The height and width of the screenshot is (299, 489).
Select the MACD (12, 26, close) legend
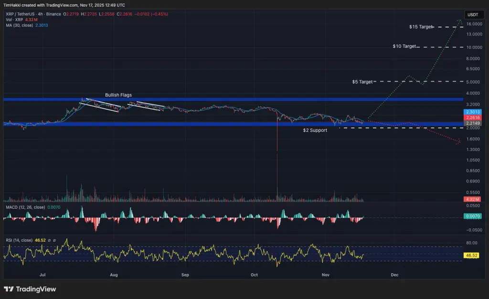click(25, 207)
